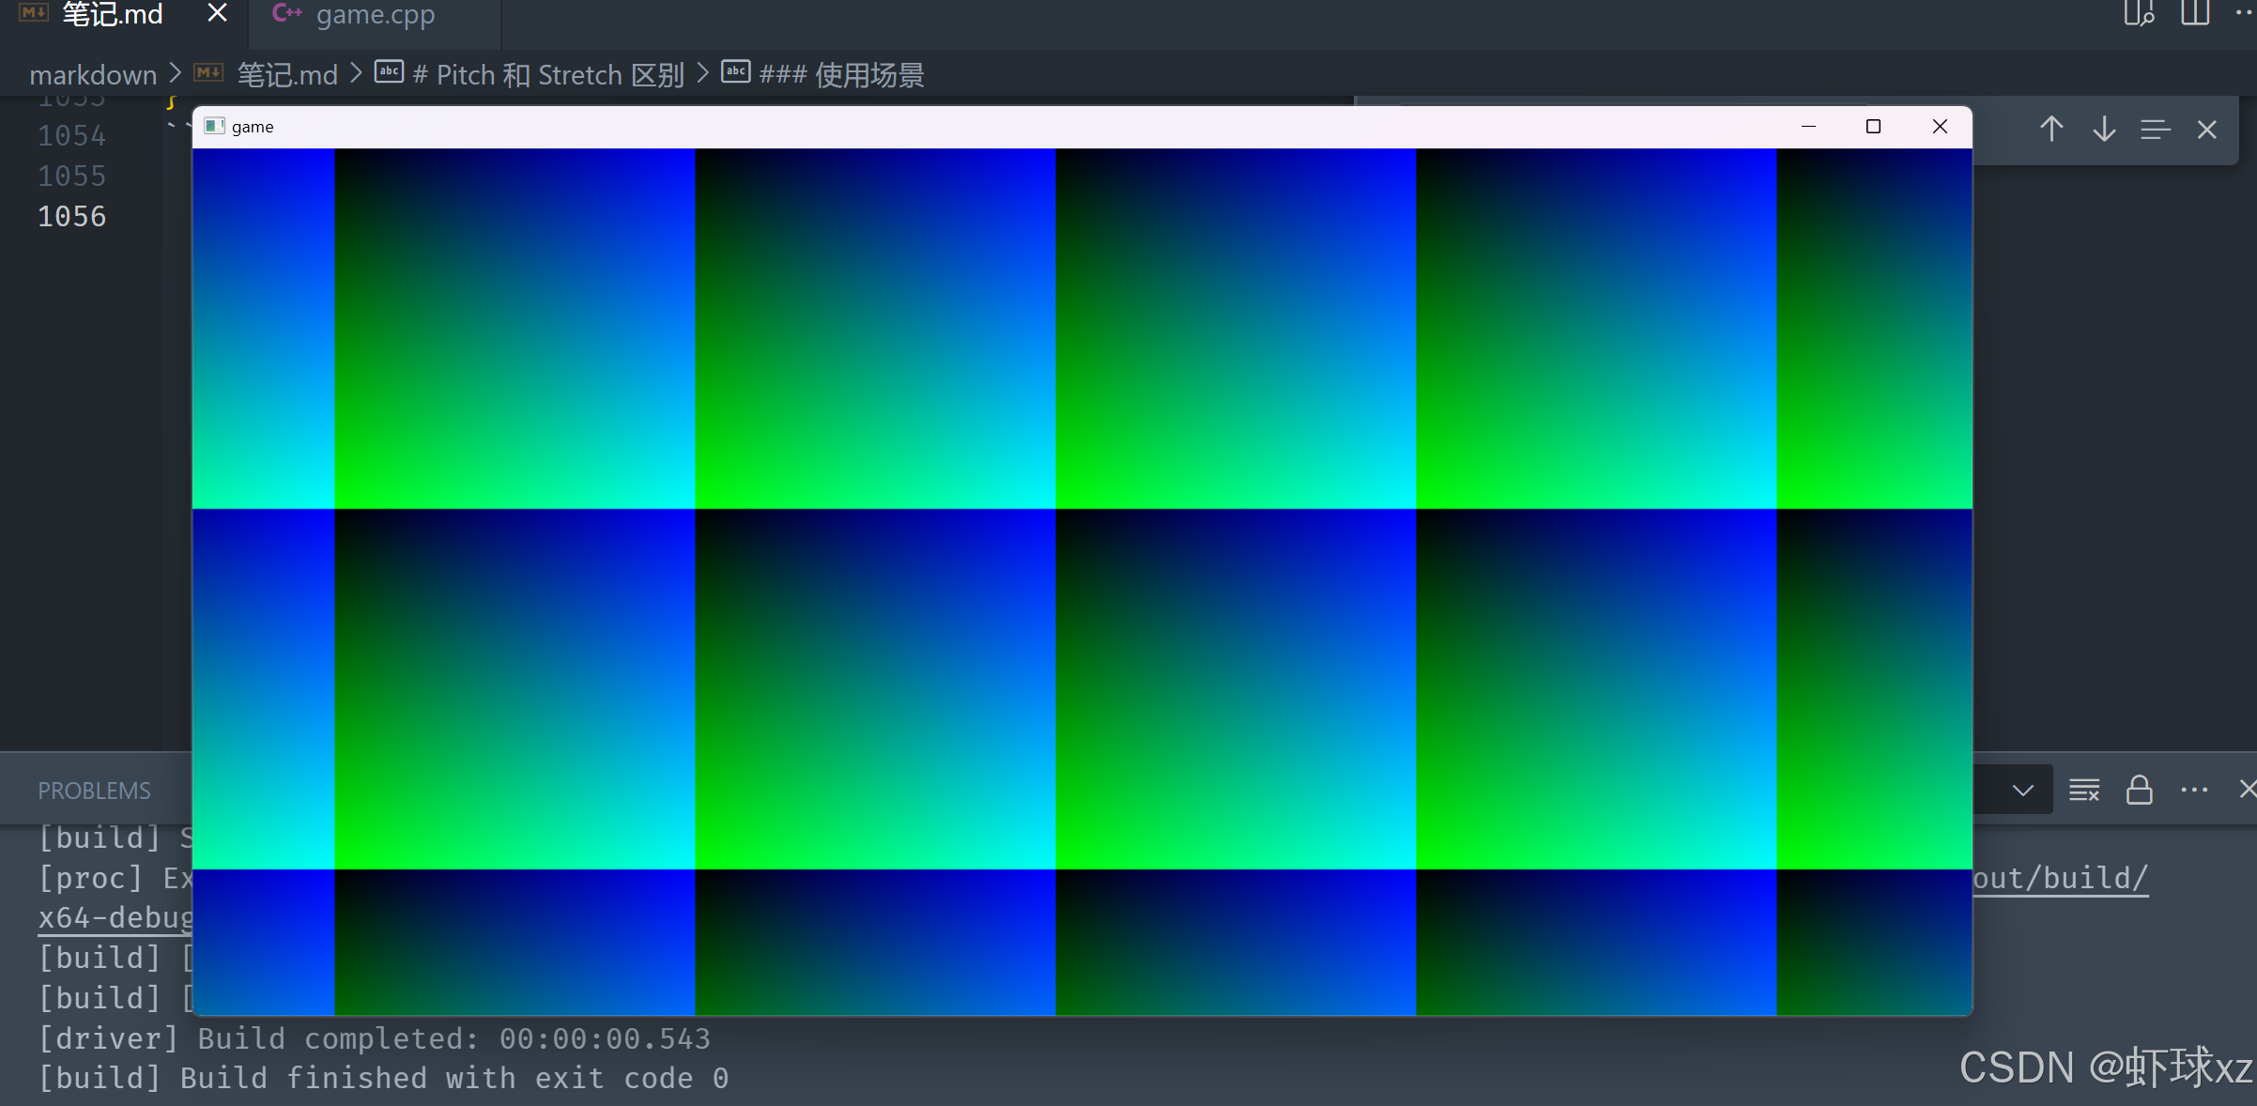
Task: Click the x64-debug link in output
Action: [x=115, y=917]
